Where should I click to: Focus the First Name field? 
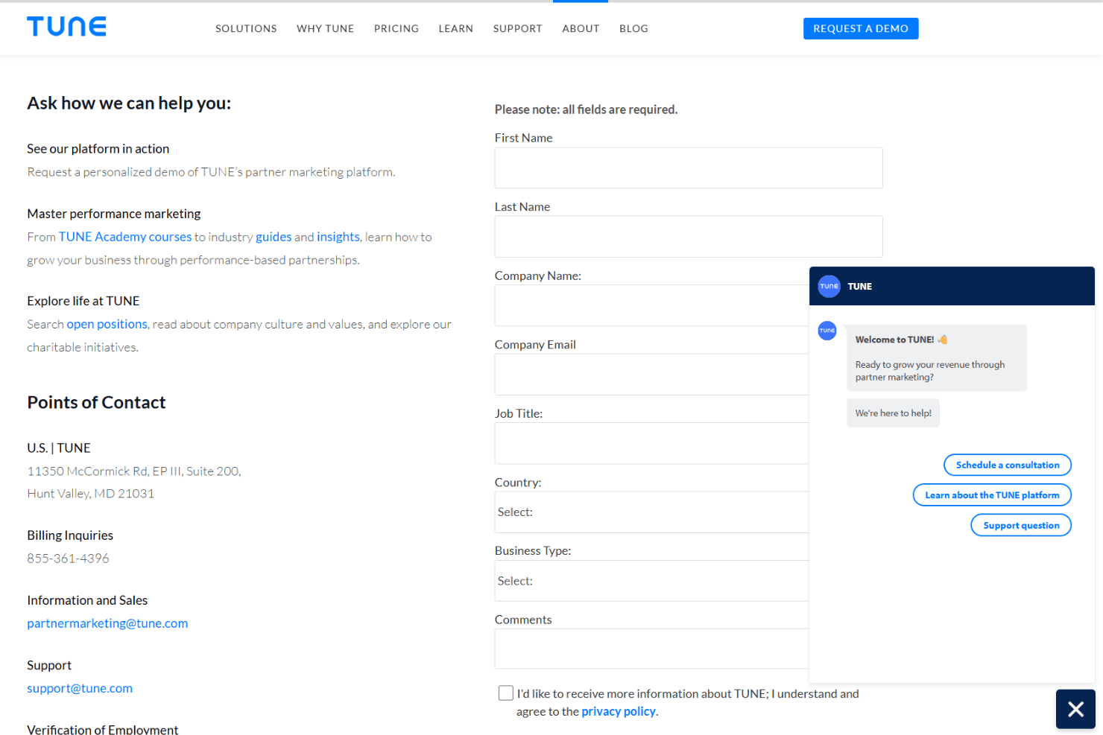point(689,168)
